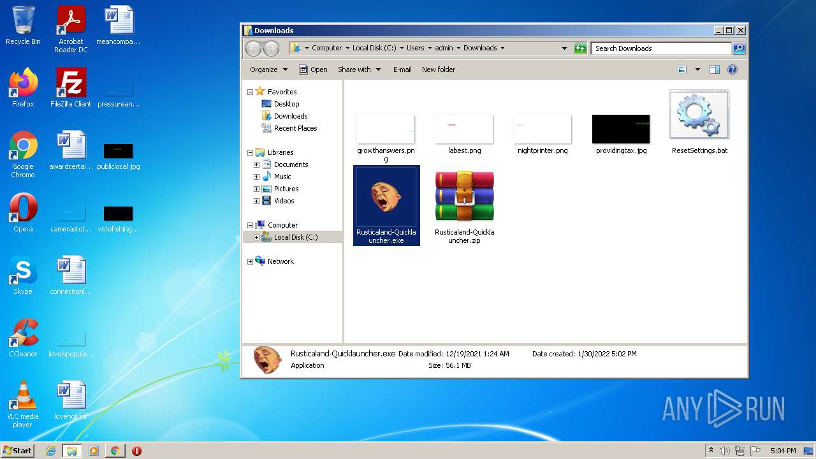
Task: Select Rusticaland-Quicklauncher.zip archive
Action: coord(465,207)
